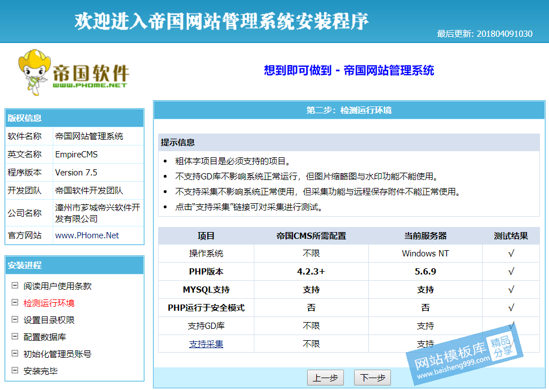Click the MYSQL支持 row label
This screenshot has width=549, height=390.
point(206,290)
